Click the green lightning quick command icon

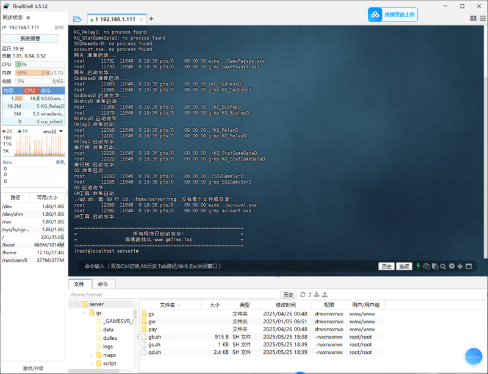418,266
